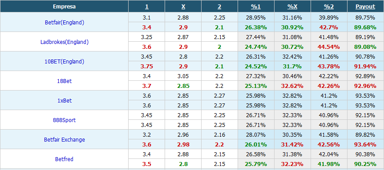Open the Betfair(England) bookmaker link
Image resolution: width=384 pixels, height=170 pixels.
pyautogui.click(x=65, y=23)
